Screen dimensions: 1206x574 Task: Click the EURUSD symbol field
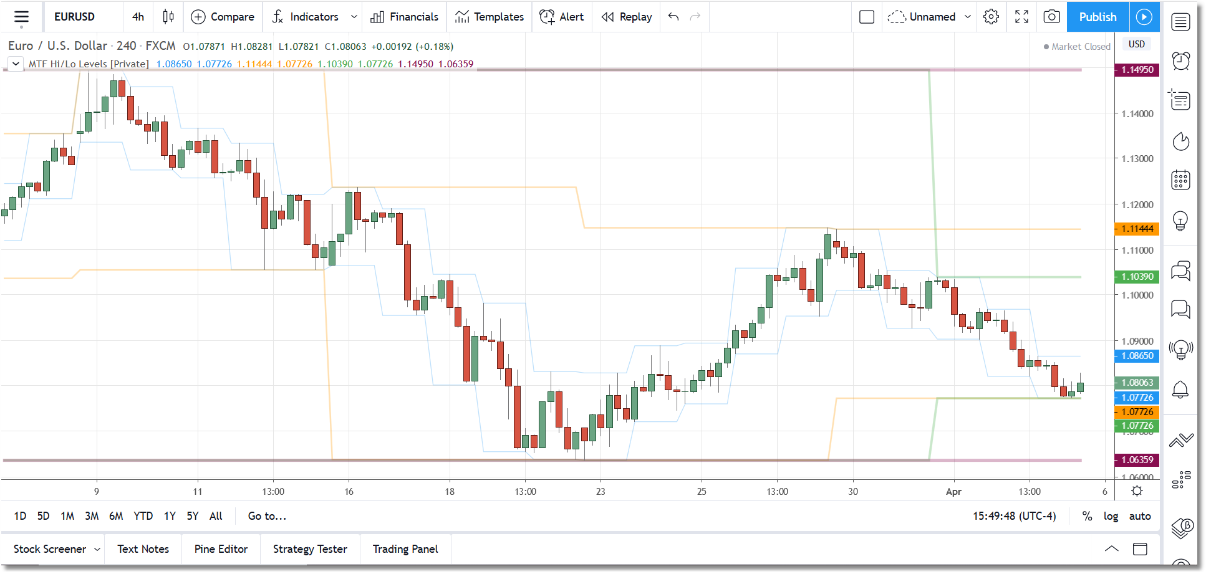point(75,17)
